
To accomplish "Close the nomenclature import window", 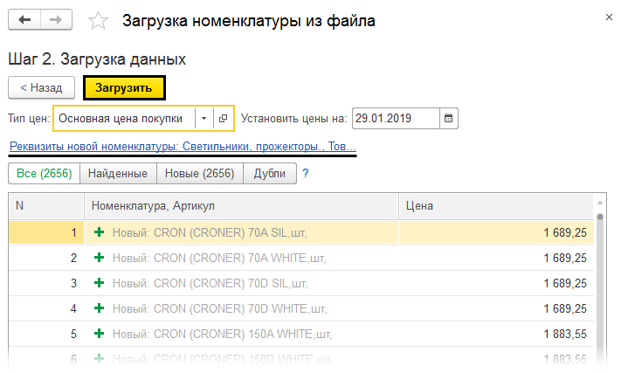I will (x=608, y=17).
